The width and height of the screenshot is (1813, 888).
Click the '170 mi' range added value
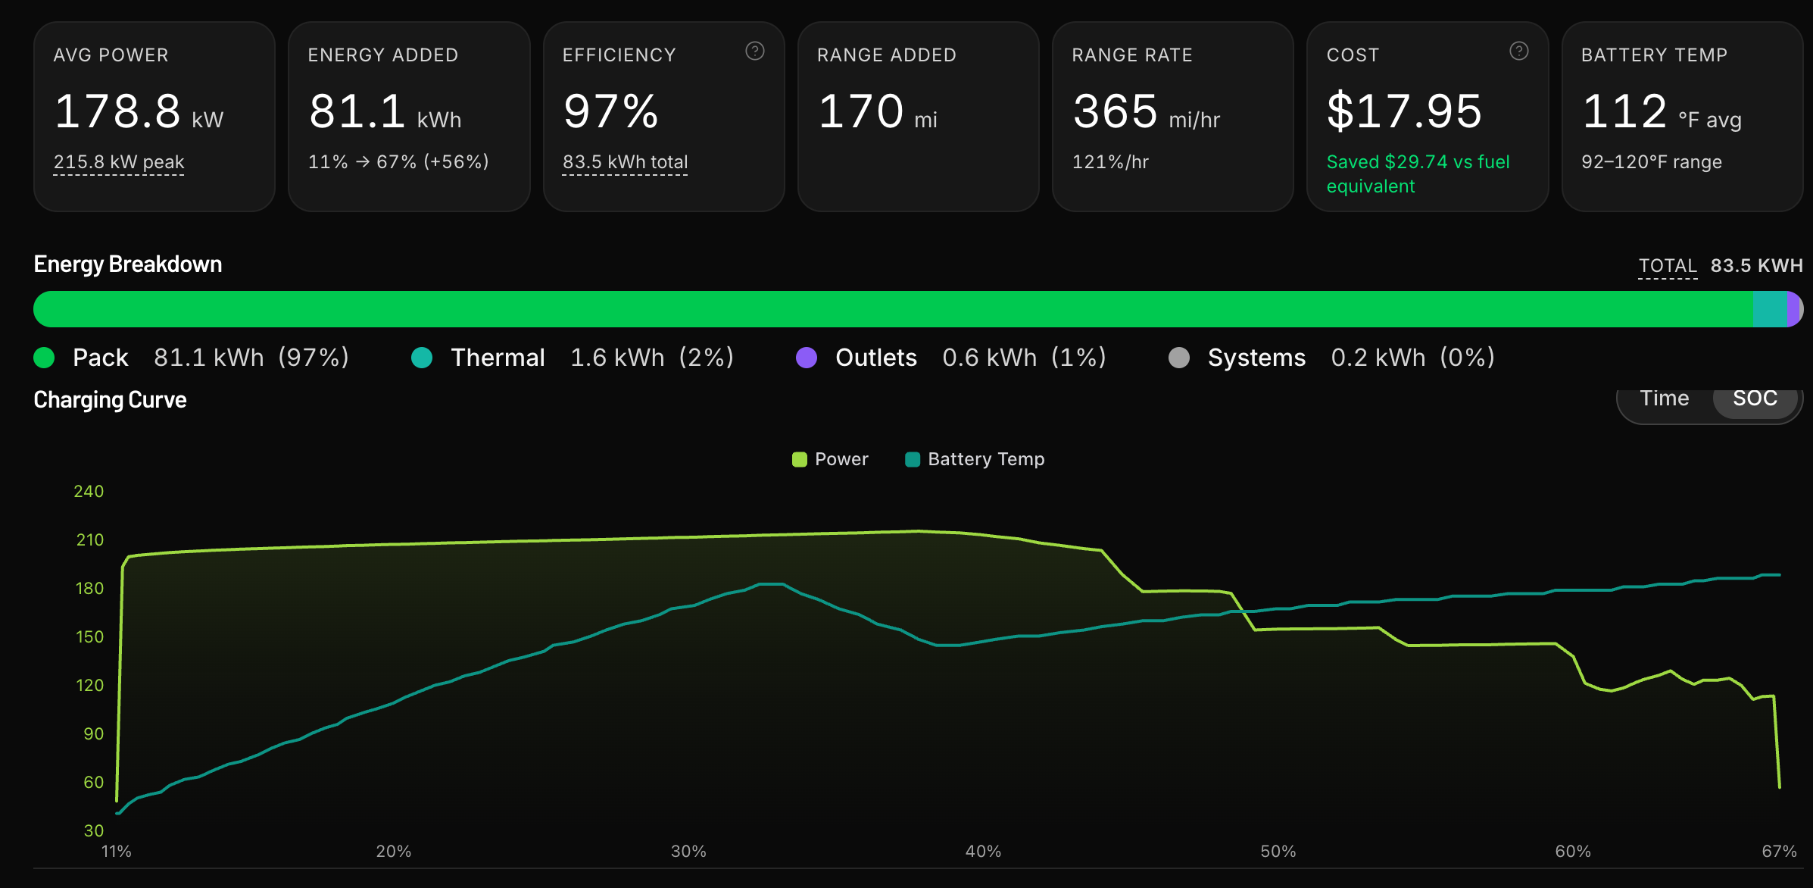click(878, 111)
